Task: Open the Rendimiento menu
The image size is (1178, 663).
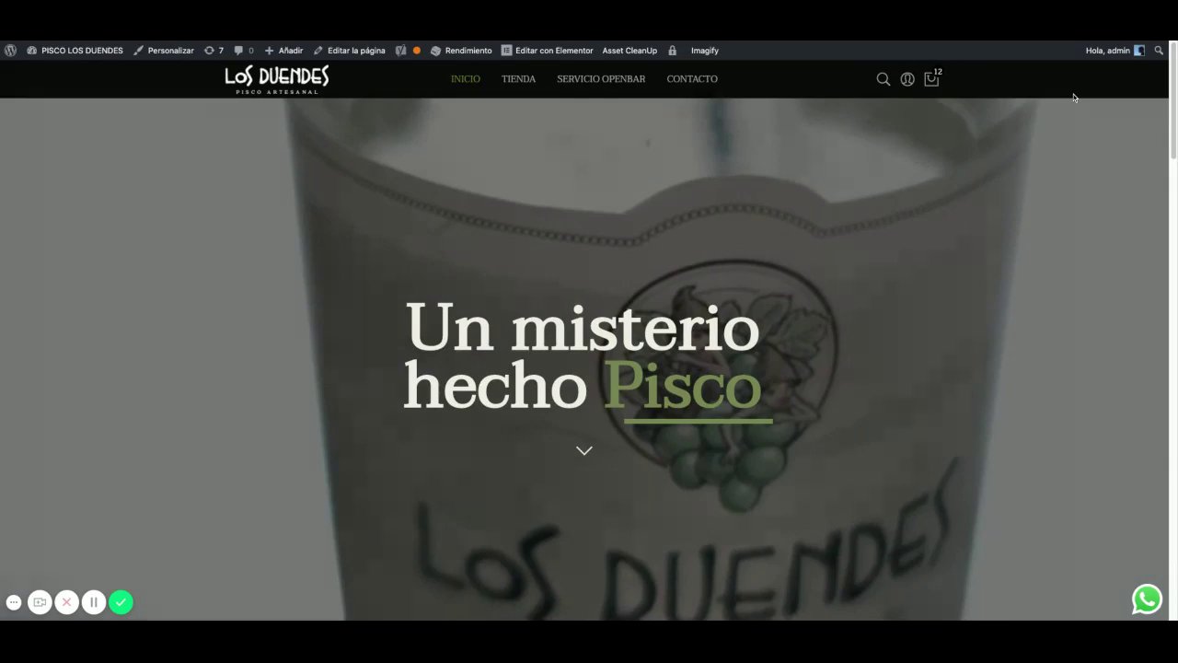Action: pos(461,51)
